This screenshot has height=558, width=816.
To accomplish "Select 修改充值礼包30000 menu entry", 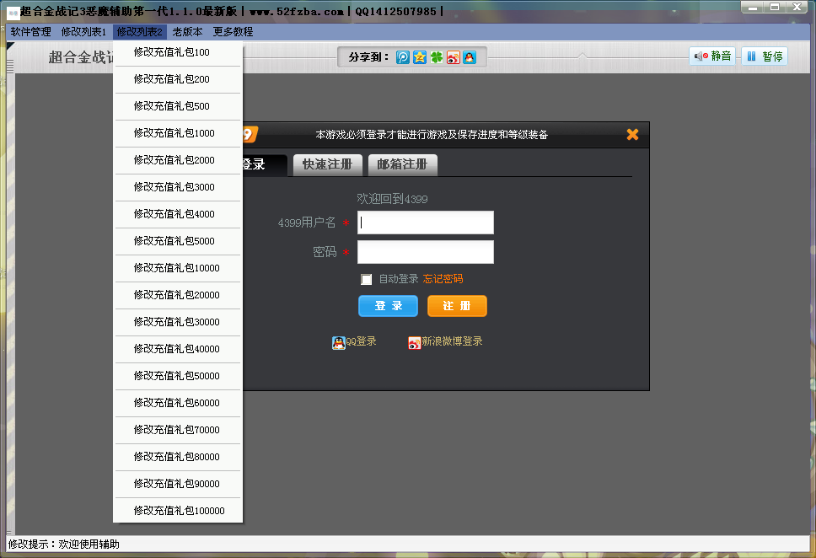I will [178, 322].
